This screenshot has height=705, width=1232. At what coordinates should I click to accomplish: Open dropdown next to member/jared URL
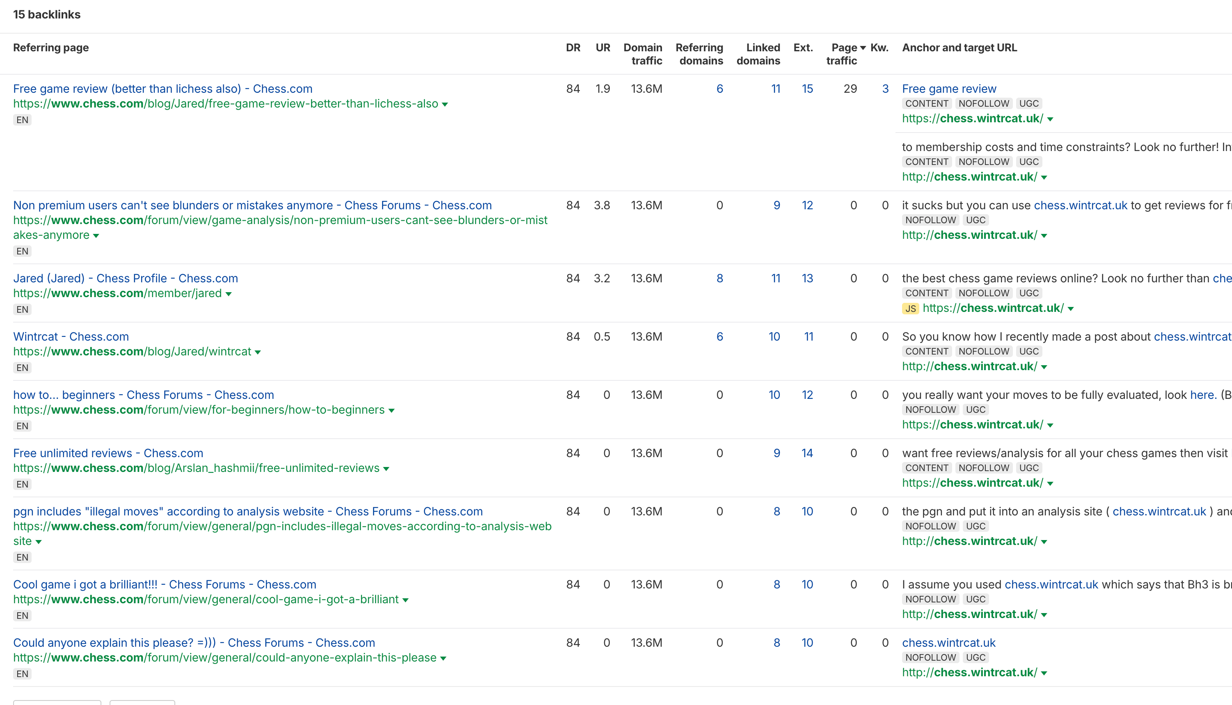[229, 294]
